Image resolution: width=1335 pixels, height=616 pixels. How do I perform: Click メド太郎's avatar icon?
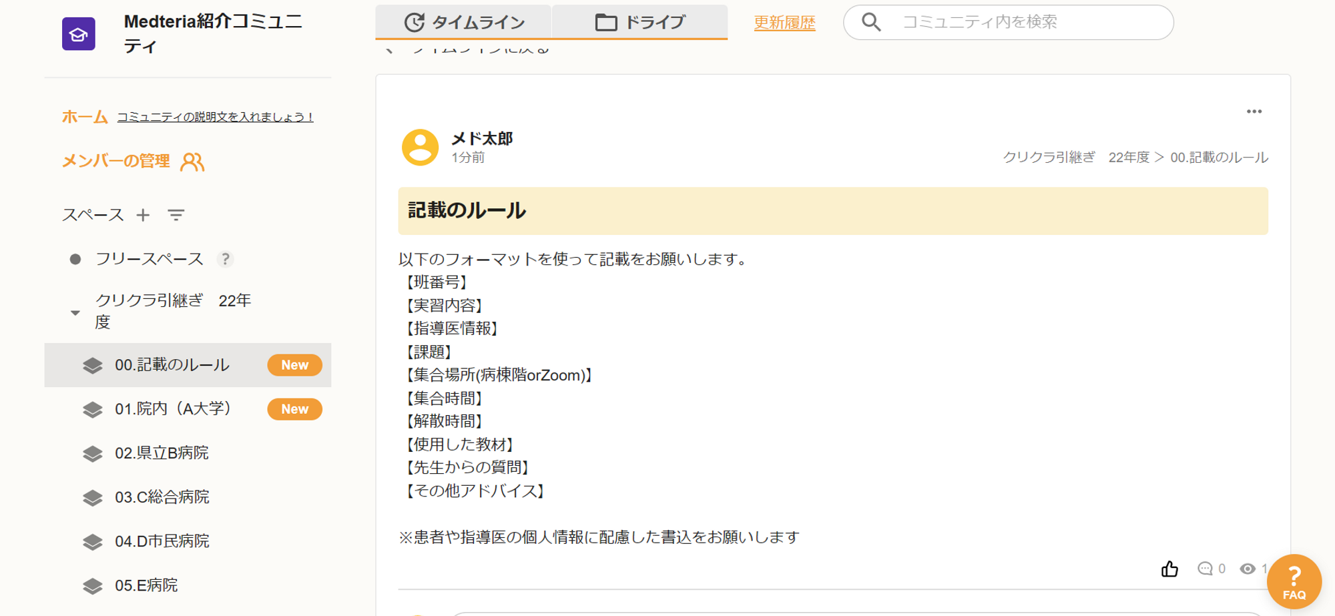coord(420,147)
